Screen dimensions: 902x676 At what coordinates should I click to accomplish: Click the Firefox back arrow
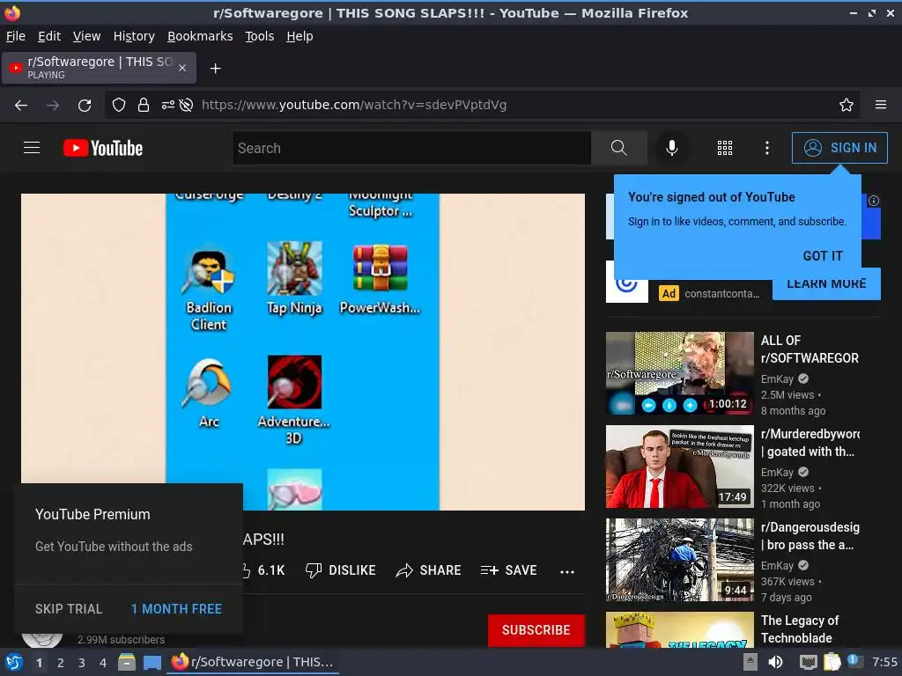coord(21,106)
